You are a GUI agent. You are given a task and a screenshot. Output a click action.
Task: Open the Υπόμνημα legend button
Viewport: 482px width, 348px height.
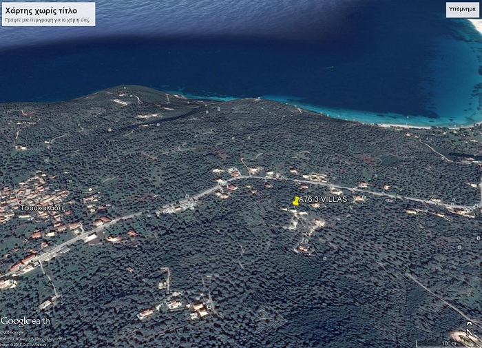point(461,10)
